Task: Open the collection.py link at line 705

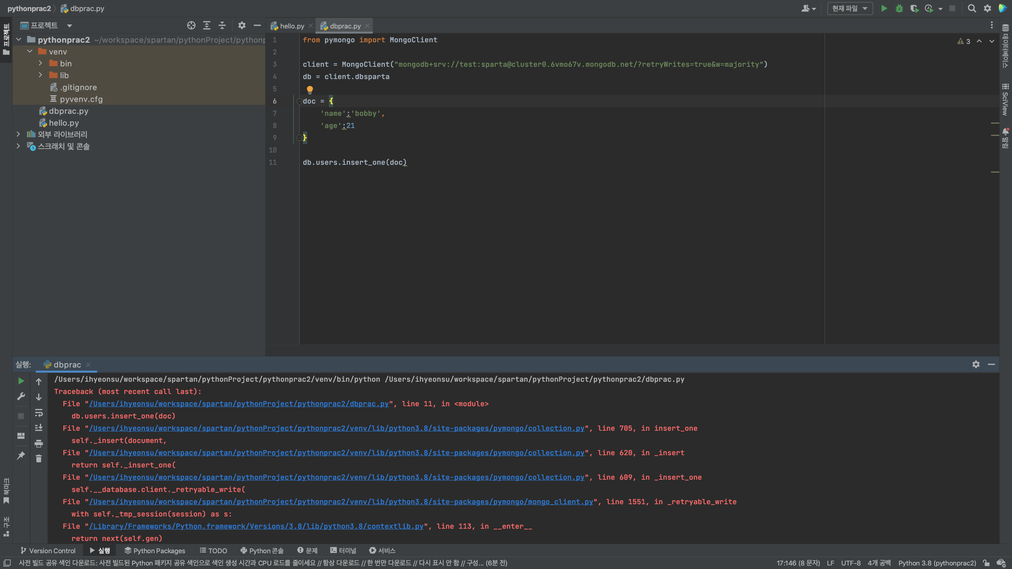Action: click(x=336, y=428)
